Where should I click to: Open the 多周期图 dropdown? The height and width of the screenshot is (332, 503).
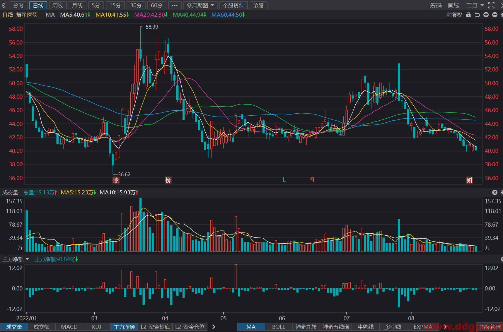click(x=200, y=5)
